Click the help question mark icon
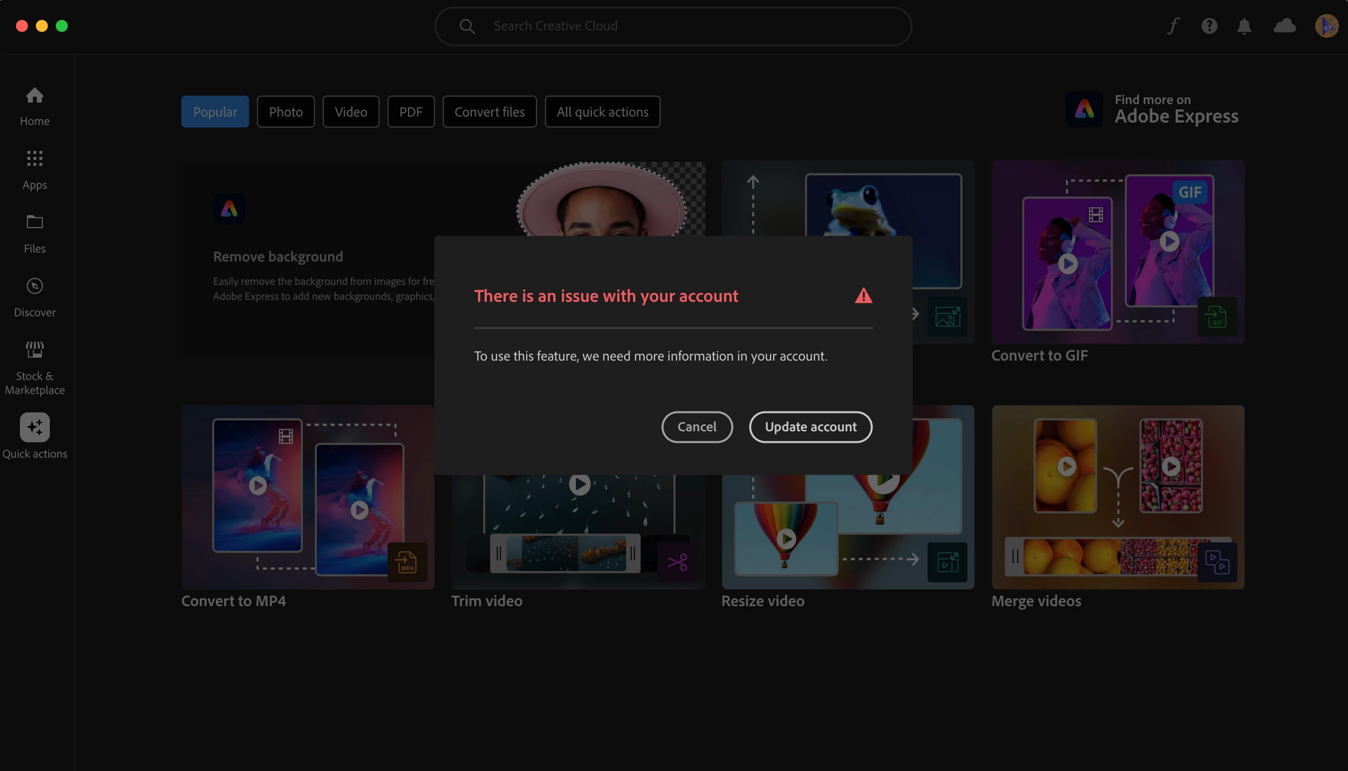This screenshot has height=771, width=1348. tap(1209, 25)
